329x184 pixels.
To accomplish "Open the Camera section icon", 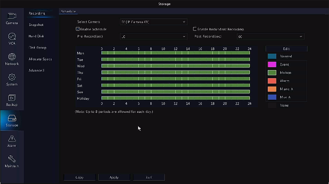I will coord(12,16).
